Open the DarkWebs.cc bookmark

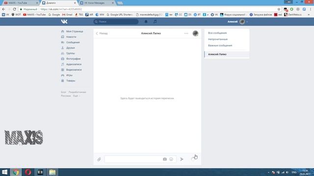(x=293, y=15)
